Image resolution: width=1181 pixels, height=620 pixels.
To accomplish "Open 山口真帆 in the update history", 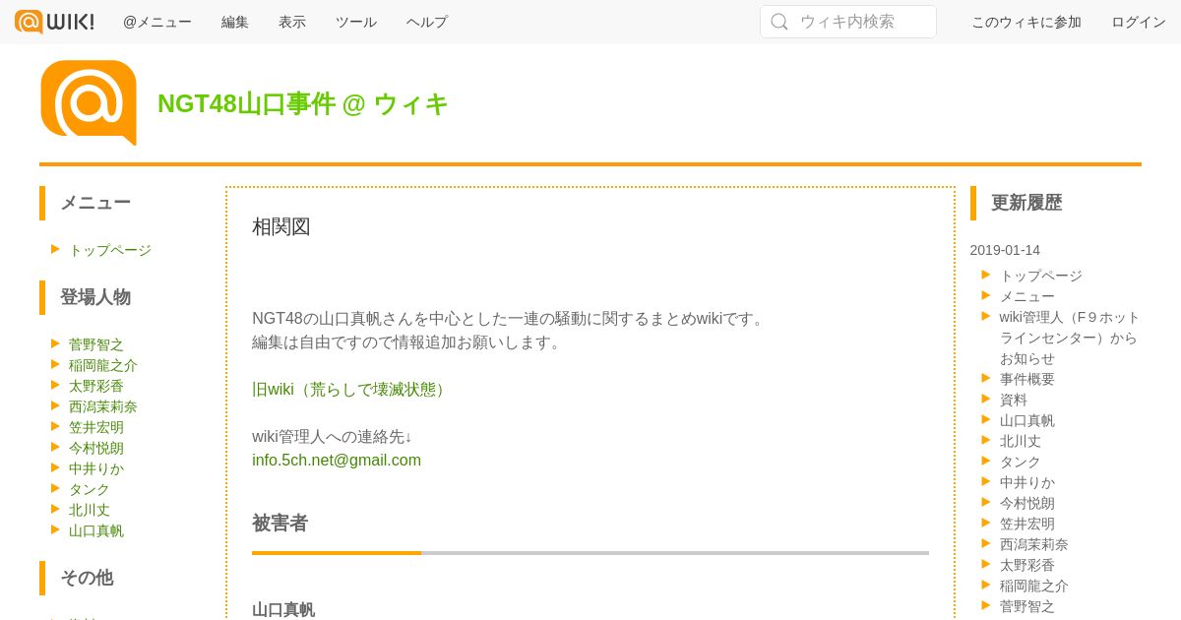I will click(1027, 420).
